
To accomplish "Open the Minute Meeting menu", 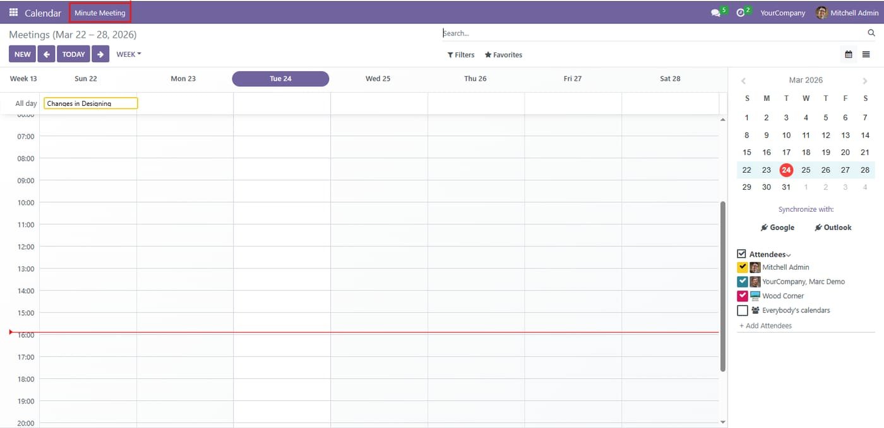I will click(x=100, y=13).
